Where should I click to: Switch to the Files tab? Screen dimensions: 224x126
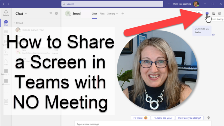(x=102, y=14)
